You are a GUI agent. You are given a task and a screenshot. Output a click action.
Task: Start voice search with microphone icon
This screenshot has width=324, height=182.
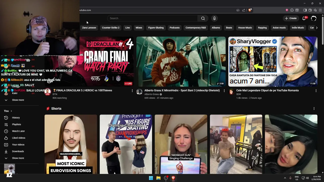coord(214,18)
